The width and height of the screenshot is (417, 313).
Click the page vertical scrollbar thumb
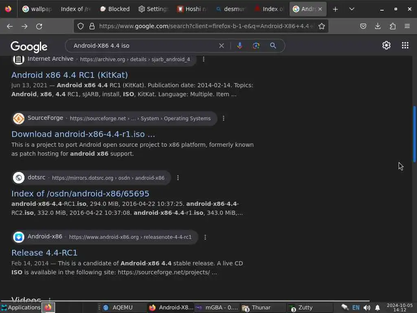click(414, 134)
